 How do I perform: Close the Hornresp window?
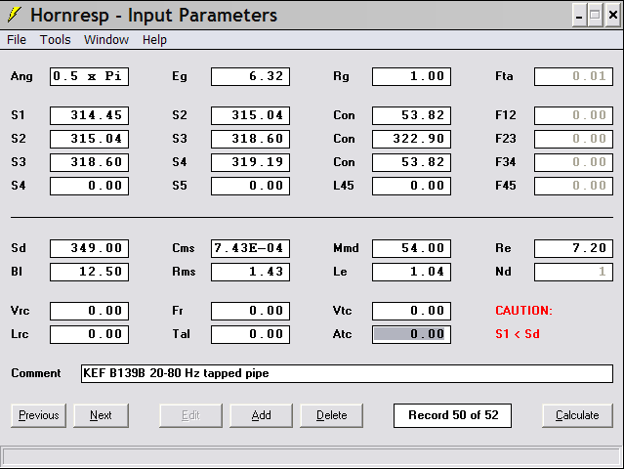click(x=613, y=15)
